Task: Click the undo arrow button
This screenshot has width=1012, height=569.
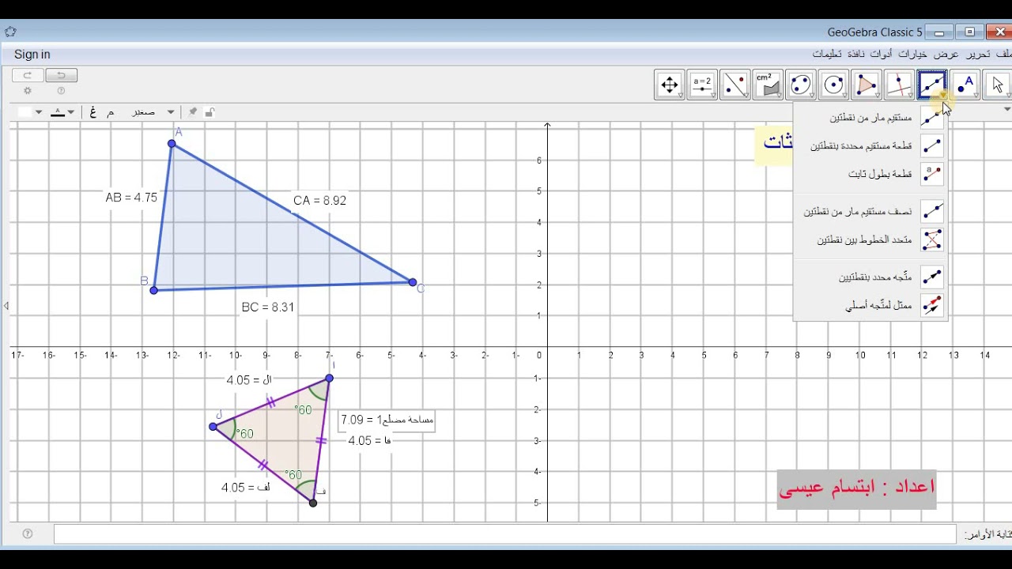Action: (x=61, y=76)
